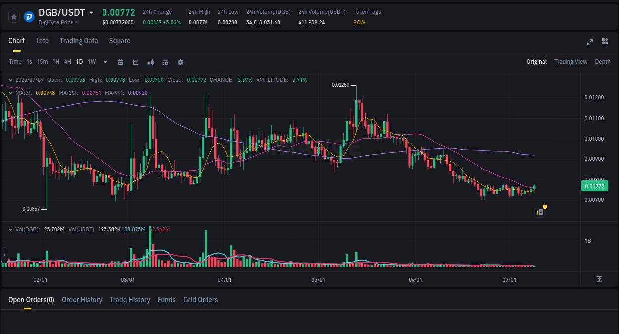Click the POW token tag

[359, 22]
